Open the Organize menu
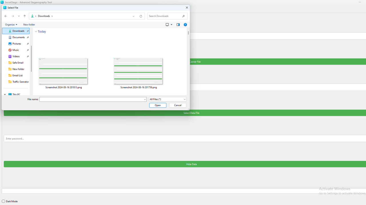Image resolution: width=366 pixels, height=205 pixels. [x=11, y=25]
